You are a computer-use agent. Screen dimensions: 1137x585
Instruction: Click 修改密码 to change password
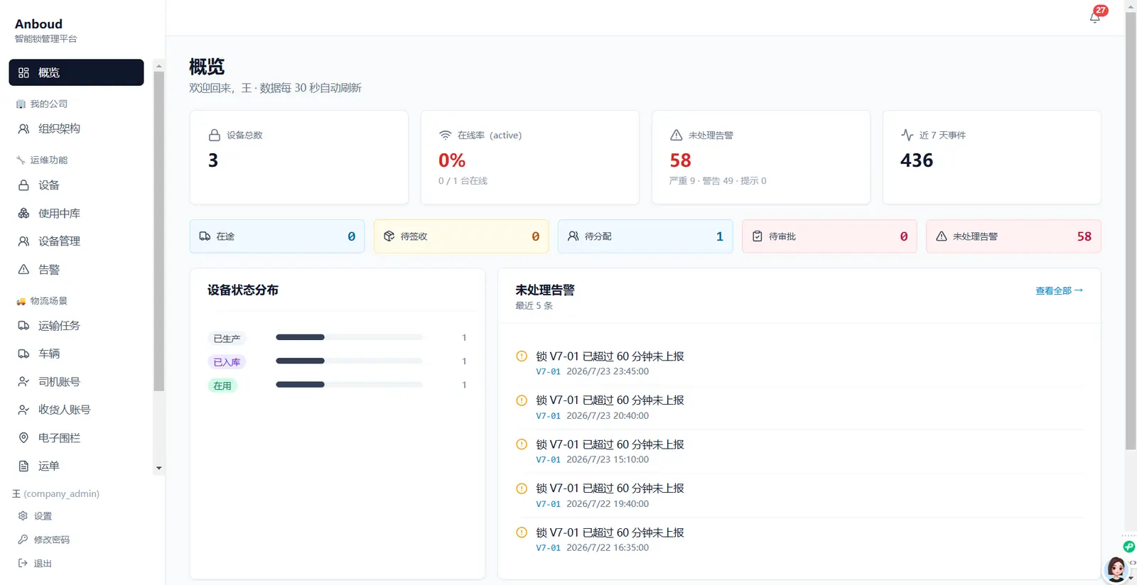click(52, 540)
